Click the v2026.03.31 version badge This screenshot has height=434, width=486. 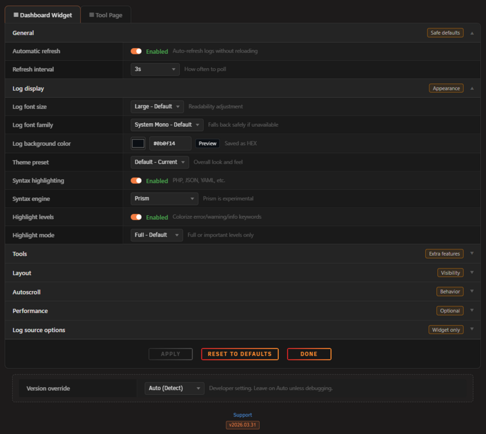pyautogui.click(x=242, y=425)
